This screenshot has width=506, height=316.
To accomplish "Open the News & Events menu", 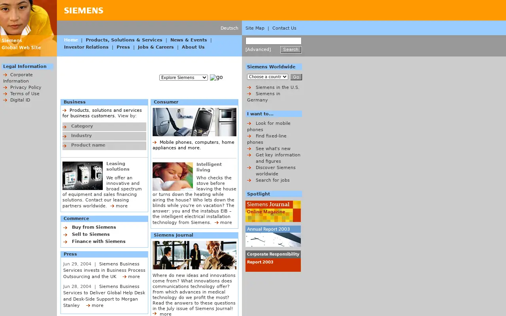I will (189, 40).
